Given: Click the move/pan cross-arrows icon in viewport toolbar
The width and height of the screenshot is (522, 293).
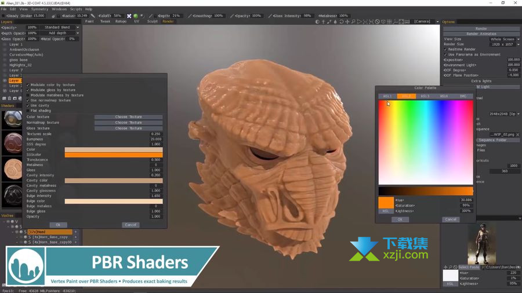Looking at the screenshot, I should [x=347, y=21].
